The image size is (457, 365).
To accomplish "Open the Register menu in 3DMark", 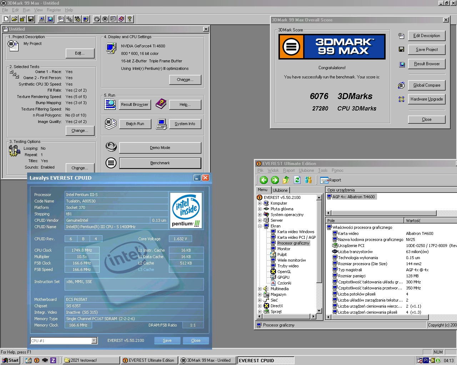I will click(54, 10).
